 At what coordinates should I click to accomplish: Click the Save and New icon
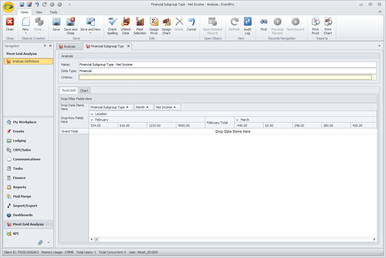[90, 22]
